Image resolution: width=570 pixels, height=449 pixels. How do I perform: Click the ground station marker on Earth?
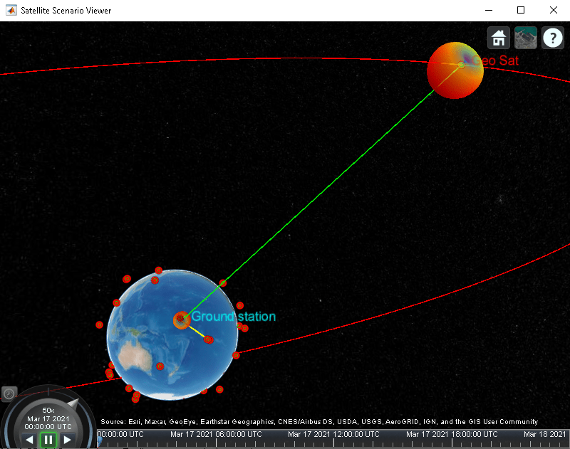point(181,319)
